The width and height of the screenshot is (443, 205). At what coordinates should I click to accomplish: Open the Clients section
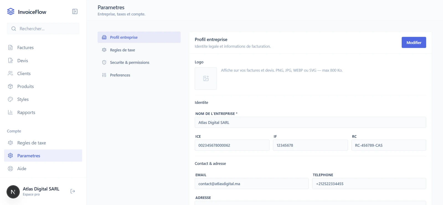click(43, 73)
